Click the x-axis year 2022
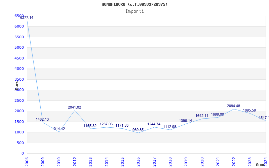The height and width of the screenshot is (168, 269). 234,162
